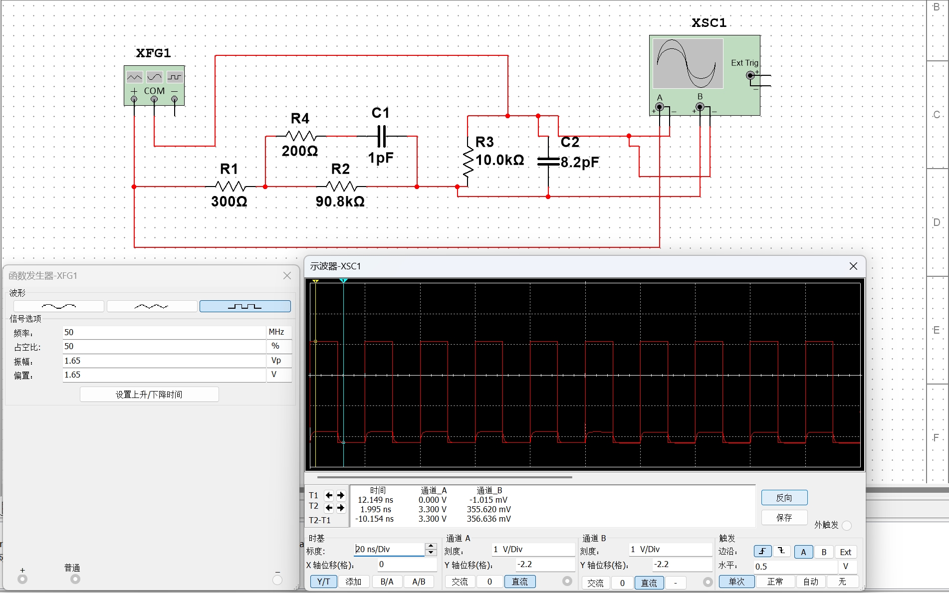Move cursor T2 left with arrow
The width and height of the screenshot is (949, 593).
[x=329, y=508]
